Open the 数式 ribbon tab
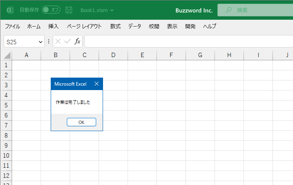The width and height of the screenshot is (293, 185). point(115,26)
